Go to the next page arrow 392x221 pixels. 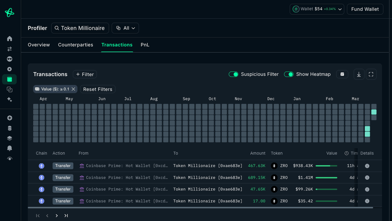coord(57,215)
